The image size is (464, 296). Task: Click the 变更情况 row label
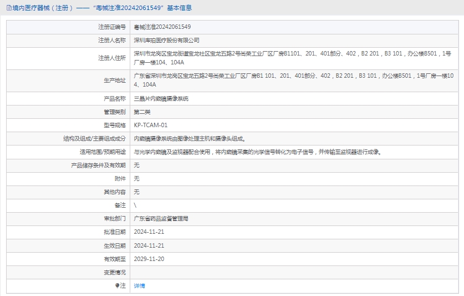(114, 272)
